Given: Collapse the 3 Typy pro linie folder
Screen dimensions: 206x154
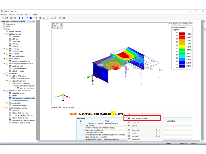Looking at the screenshot, I should [4, 54].
